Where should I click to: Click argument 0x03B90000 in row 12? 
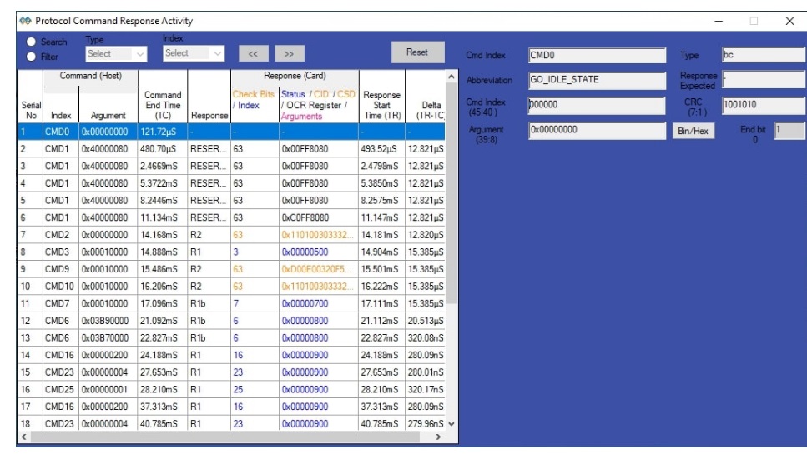coord(108,321)
